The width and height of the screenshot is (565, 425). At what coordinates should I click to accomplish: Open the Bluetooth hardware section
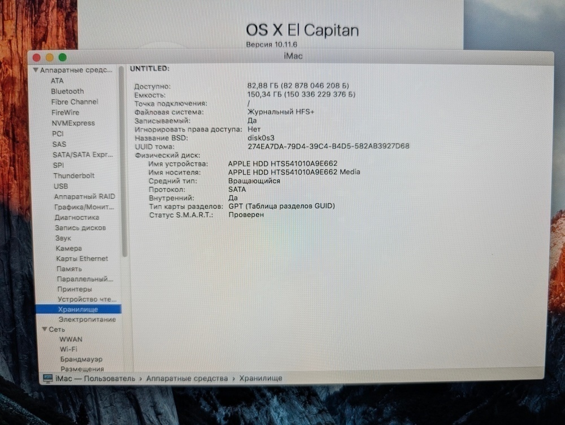tap(67, 91)
